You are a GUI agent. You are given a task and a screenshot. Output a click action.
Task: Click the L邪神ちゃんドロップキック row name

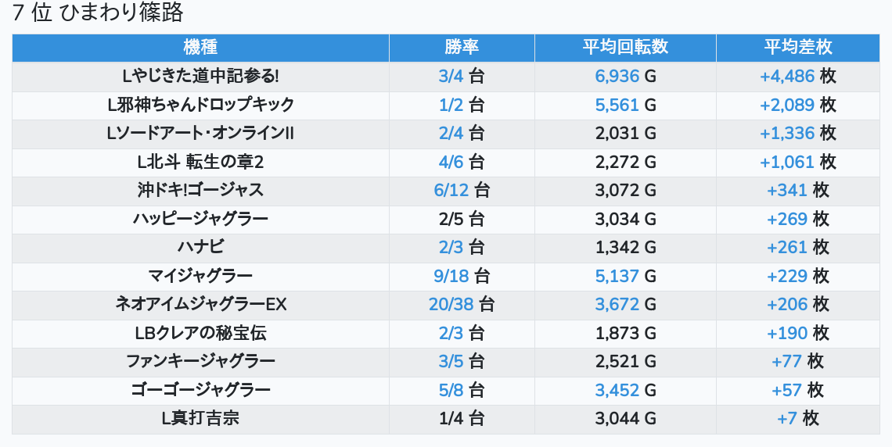(200, 105)
